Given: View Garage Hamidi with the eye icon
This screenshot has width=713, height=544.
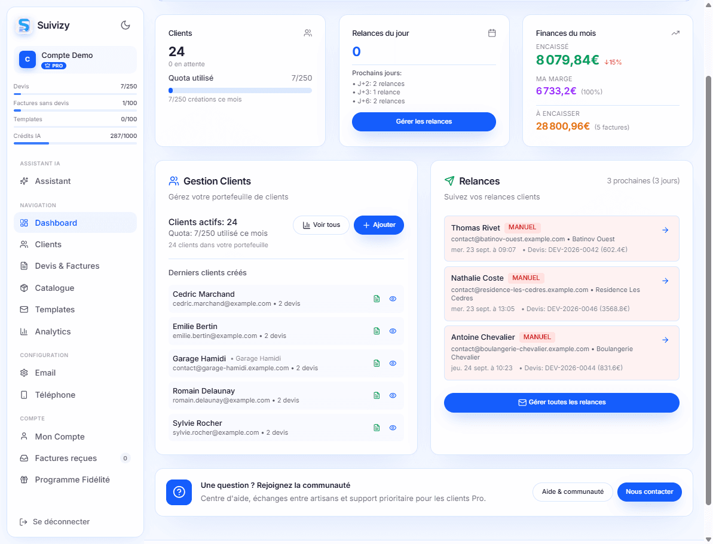Looking at the screenshot, I should (393, 363).
